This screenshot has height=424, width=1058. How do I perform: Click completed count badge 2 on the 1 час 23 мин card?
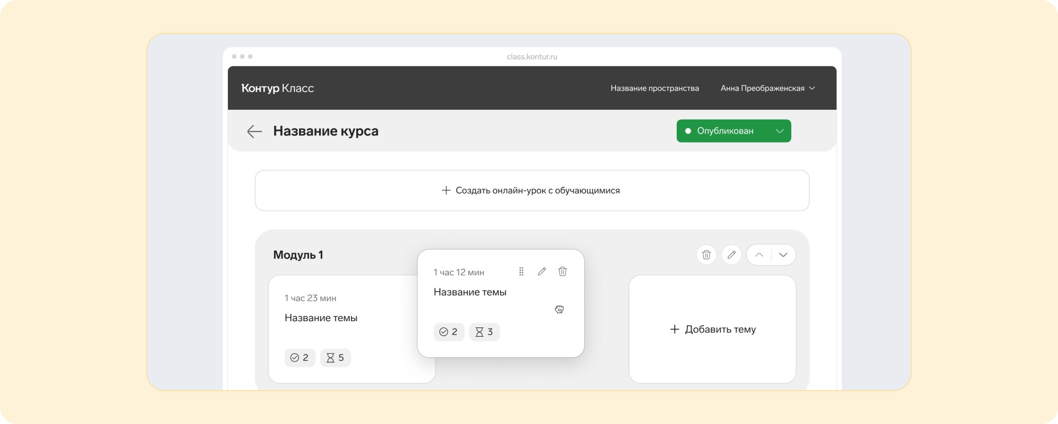pos(300,358)
